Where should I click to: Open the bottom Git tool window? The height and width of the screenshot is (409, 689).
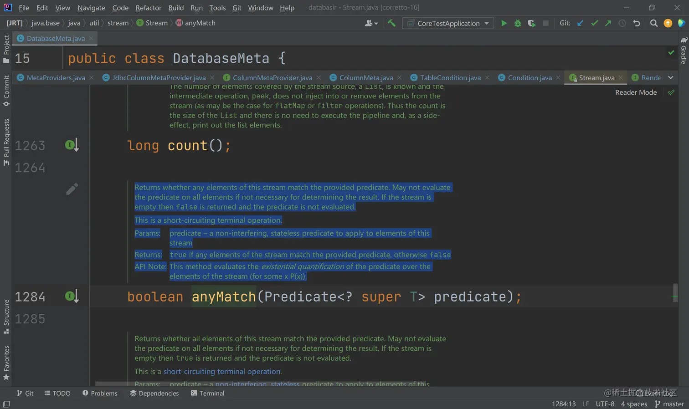[x=25, y=394]
